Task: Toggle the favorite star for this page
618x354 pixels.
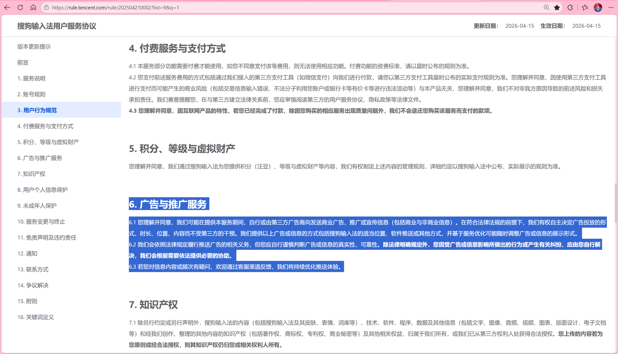Action: click(557, 7)
